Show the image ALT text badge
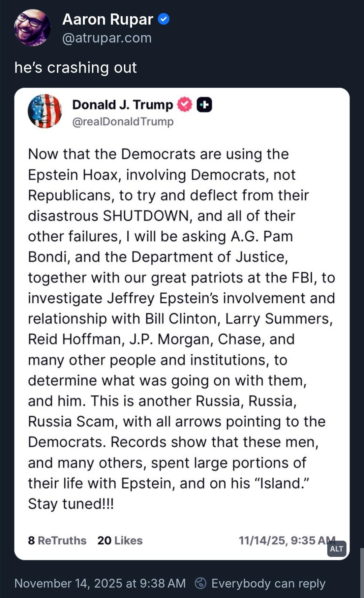 336,549
